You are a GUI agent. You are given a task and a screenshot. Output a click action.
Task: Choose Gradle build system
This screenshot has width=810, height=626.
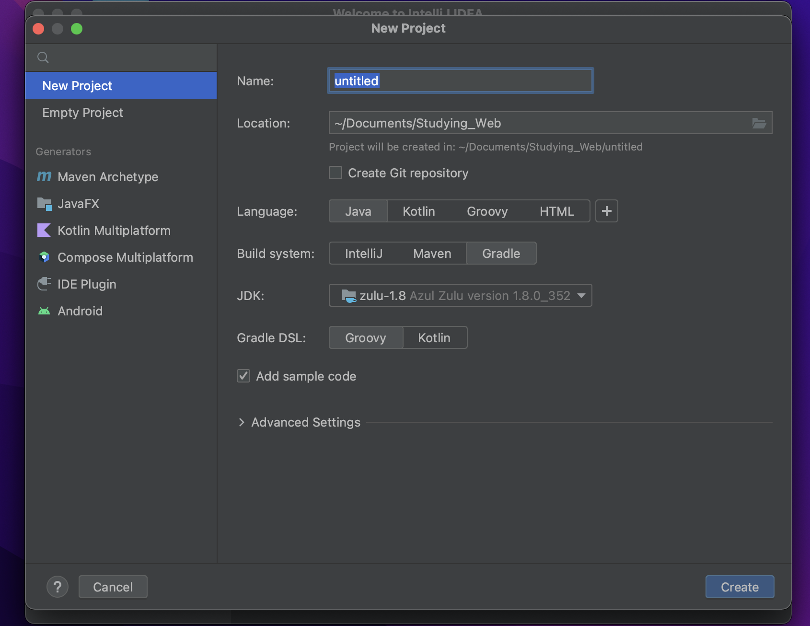click(x=501, y=253)
